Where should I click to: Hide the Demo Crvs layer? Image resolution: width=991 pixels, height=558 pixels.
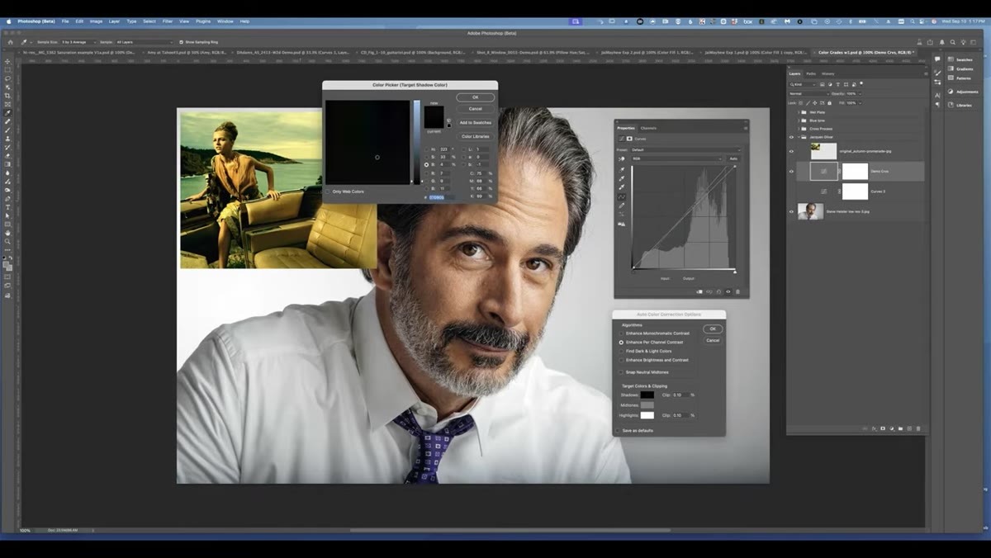pos(791,172)
